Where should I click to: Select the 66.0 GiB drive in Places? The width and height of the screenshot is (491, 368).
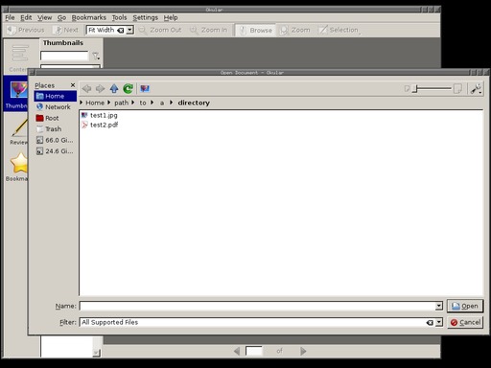56,140
